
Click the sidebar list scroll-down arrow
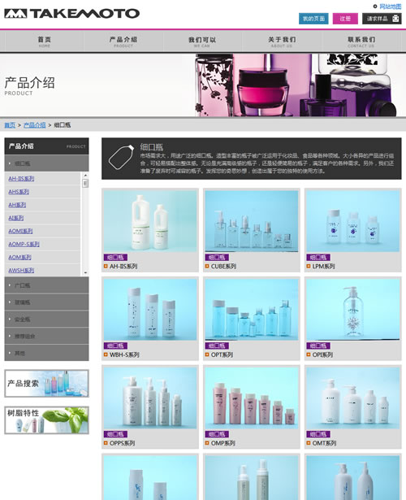click(x=85, y=273)
